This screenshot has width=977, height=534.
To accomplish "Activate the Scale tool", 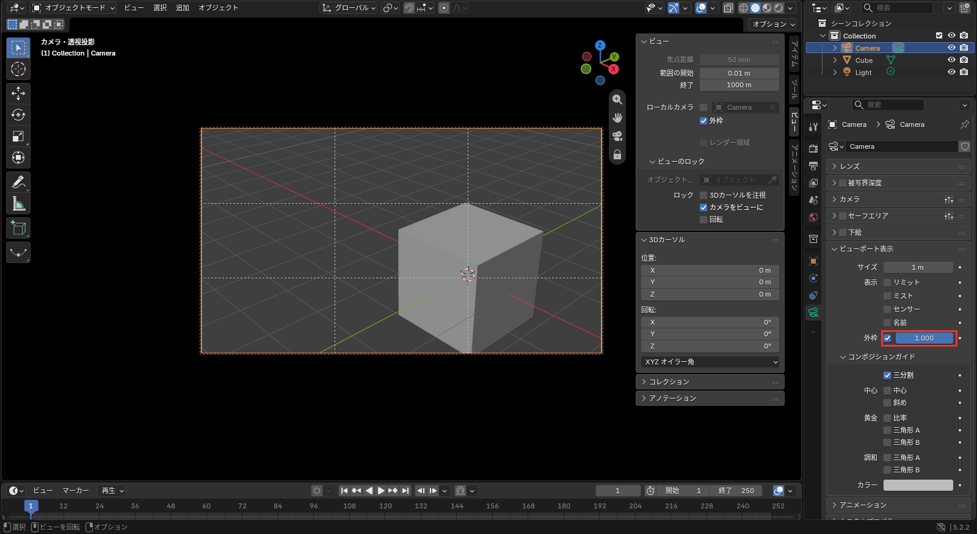I will tap(18, 136).
